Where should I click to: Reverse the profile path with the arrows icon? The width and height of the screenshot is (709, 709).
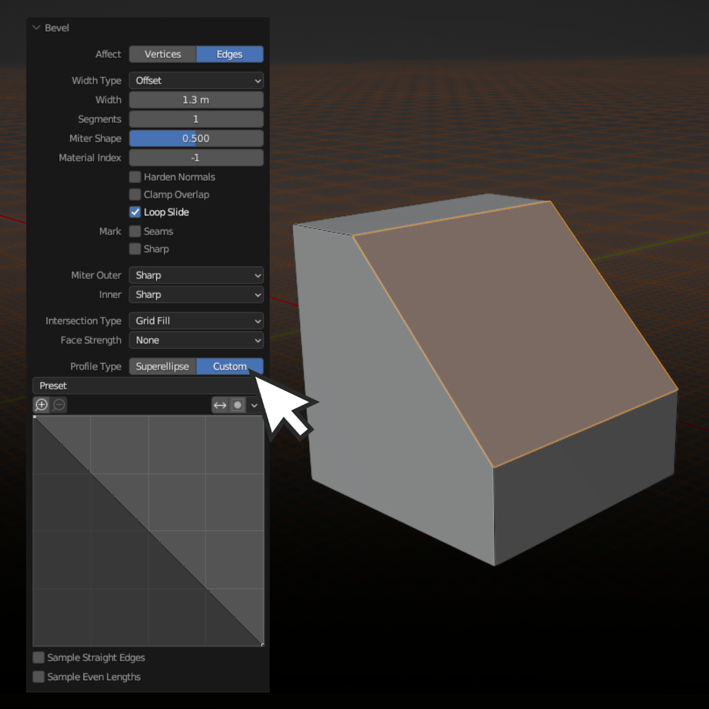point(220,405)
